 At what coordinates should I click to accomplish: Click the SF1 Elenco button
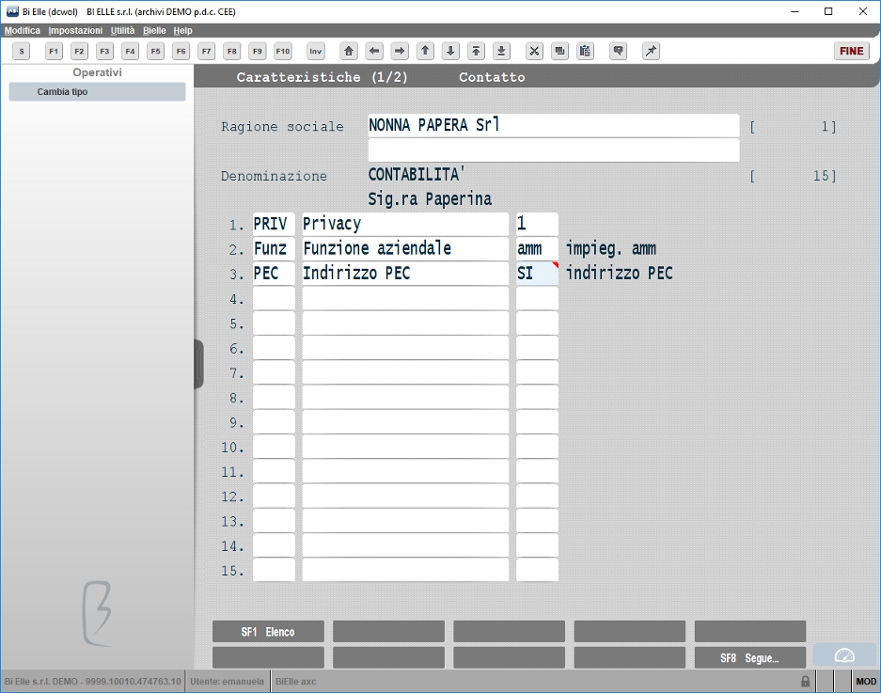coord(268,632)
